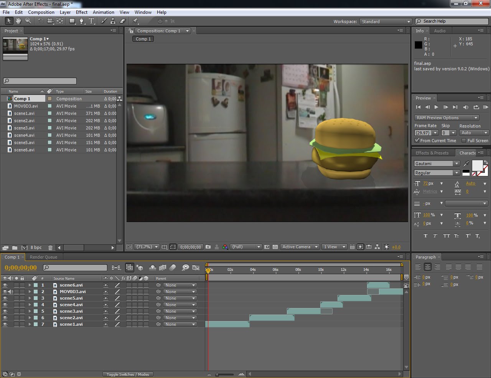Switch to the Render Queue tab
The width and height of the screenshot is (491, 378).
pyautogui.click(x=44, y=257)
